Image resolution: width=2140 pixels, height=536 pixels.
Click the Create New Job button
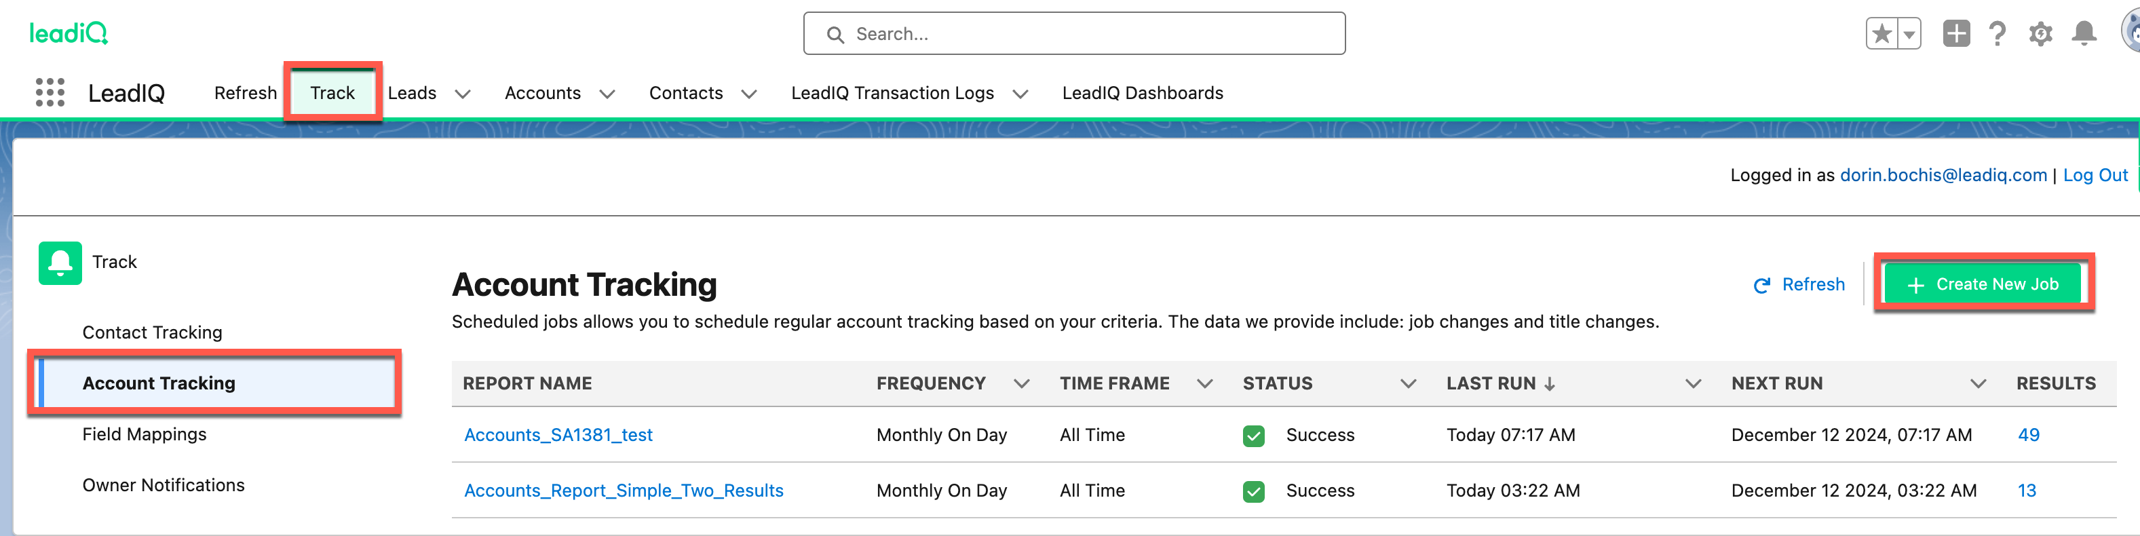1982,284
